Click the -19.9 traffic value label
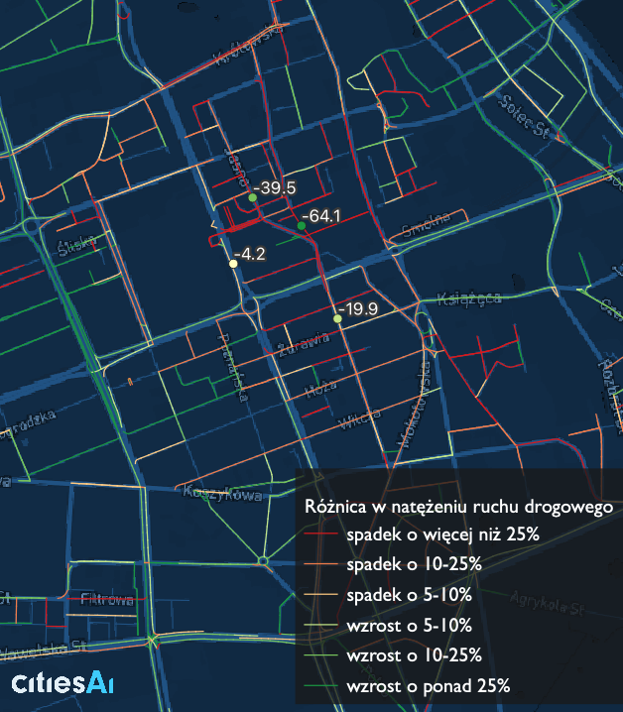This screenshot has width=623, height=712. (361, 308)
